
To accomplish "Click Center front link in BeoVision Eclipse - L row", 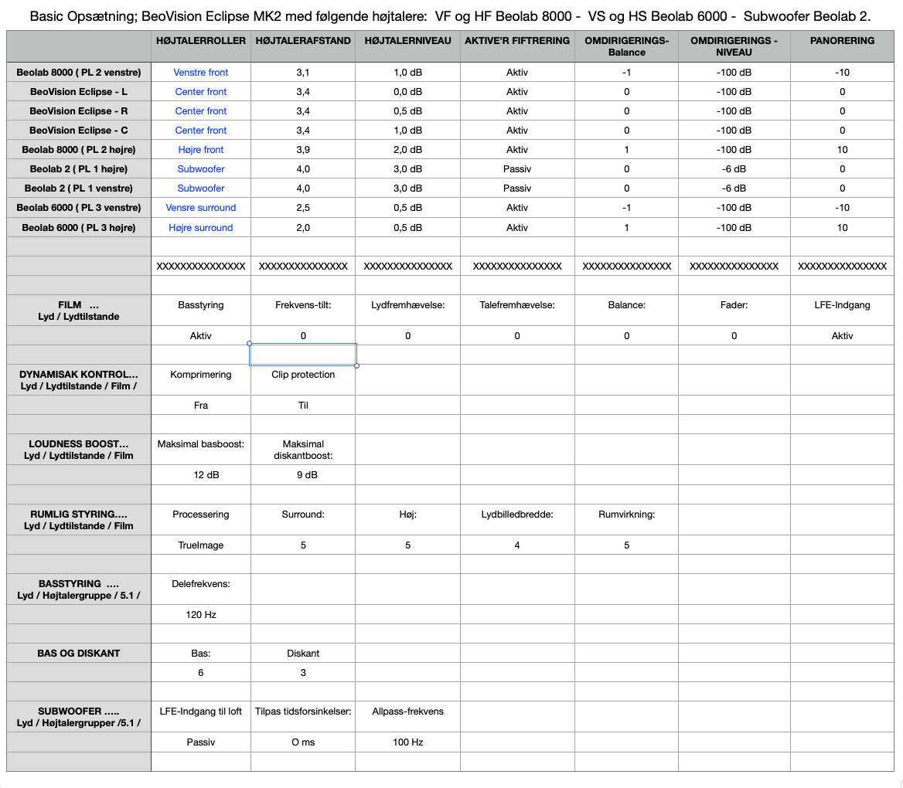I will [x=201, y=92].
